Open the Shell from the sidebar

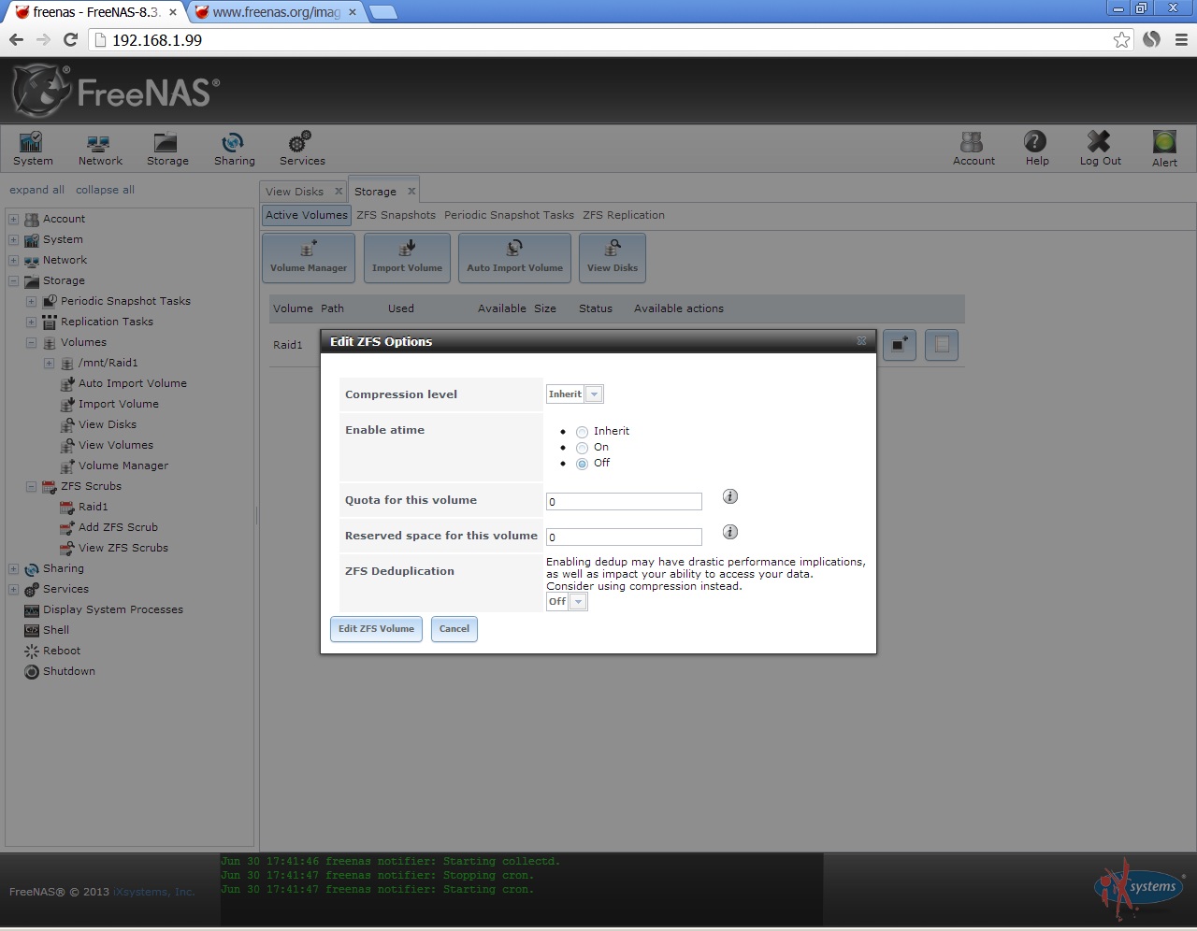pos(53,629)
